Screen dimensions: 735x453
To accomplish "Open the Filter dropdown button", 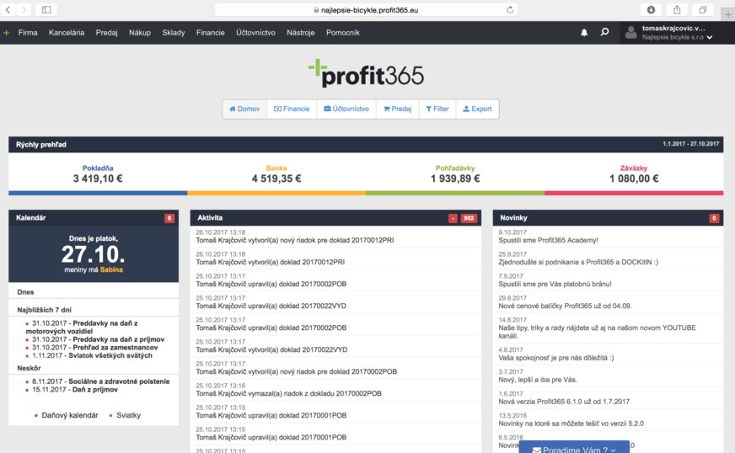I will pos(437,109).
